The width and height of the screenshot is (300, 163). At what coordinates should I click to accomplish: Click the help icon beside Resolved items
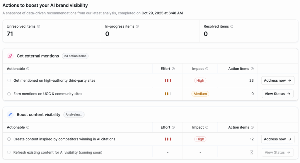232,26
